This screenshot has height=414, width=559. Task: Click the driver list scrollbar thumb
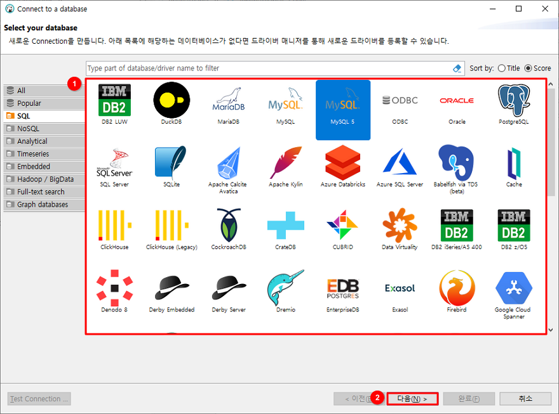(x=551, y=142)
